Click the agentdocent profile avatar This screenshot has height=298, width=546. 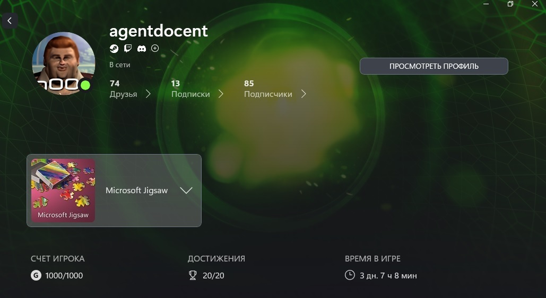[63, 62]
